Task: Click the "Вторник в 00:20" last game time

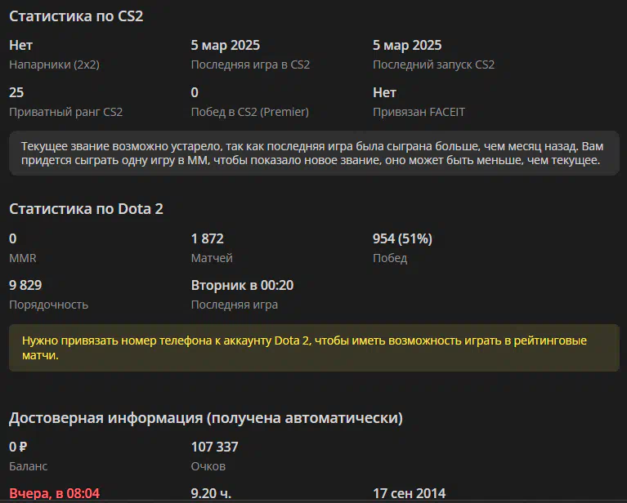Action: pyautogui.click(x=242, y=285)
